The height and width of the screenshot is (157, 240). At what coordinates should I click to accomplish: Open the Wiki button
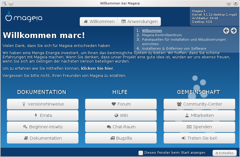[x=121, y=115]
